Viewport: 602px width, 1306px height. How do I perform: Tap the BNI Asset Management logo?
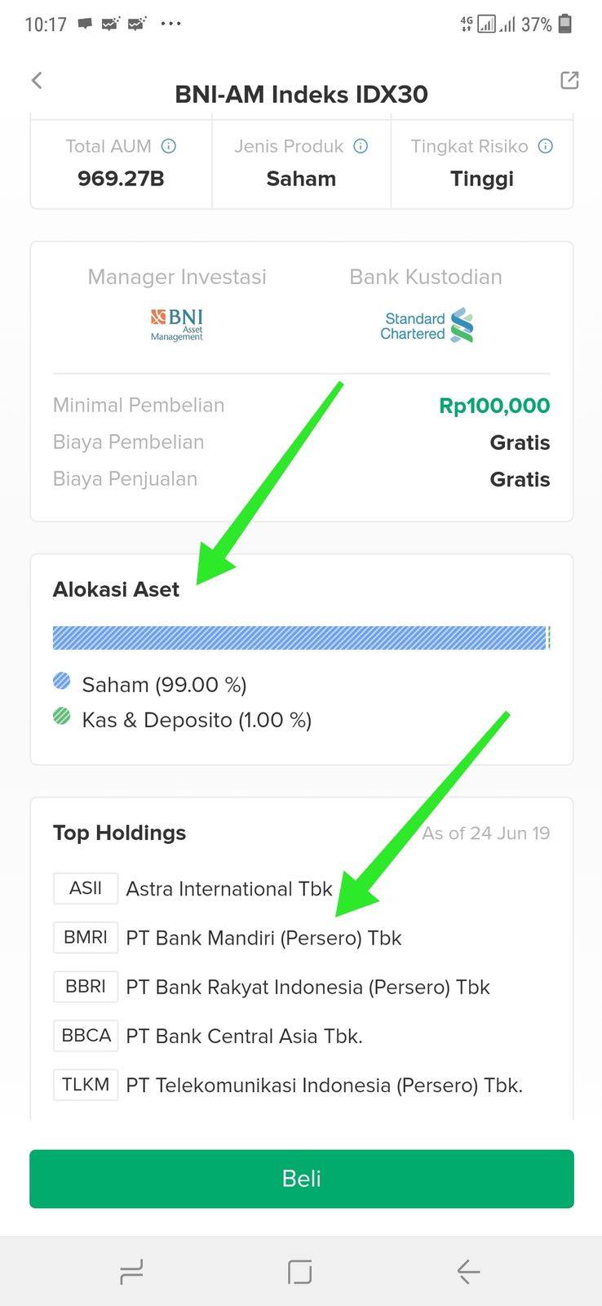(177, 325)
